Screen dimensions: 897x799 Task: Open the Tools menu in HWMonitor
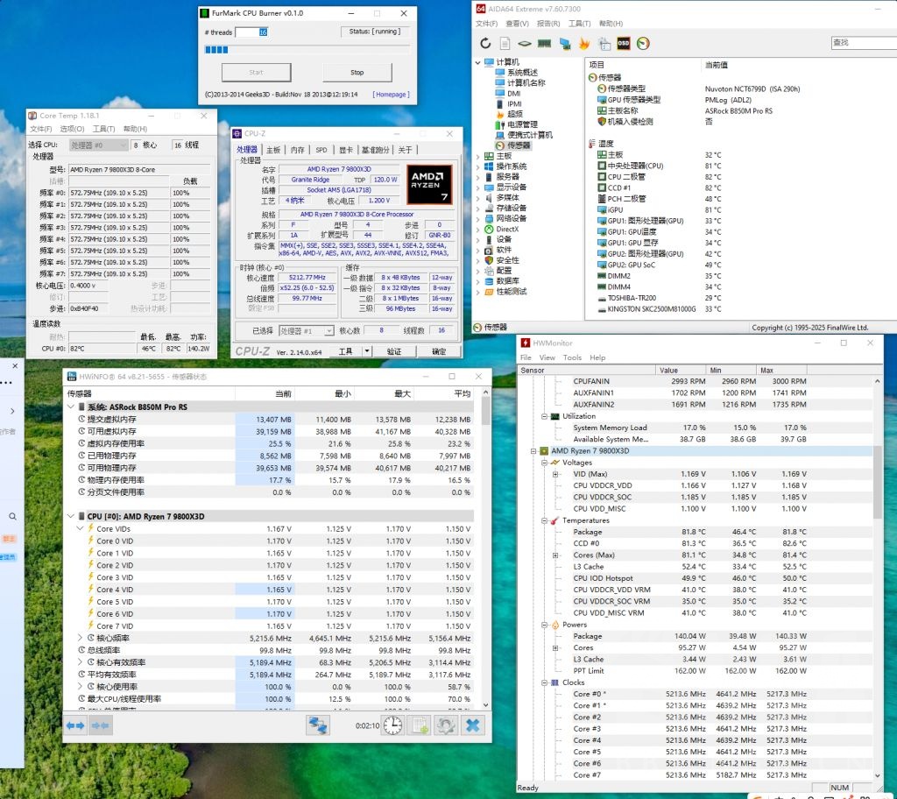pos(571,357)
